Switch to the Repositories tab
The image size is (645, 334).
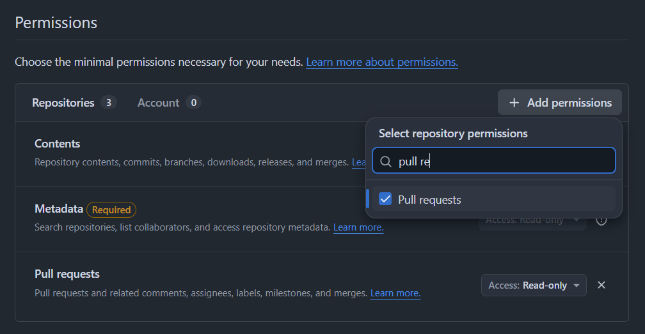click(x=63, y=103)
